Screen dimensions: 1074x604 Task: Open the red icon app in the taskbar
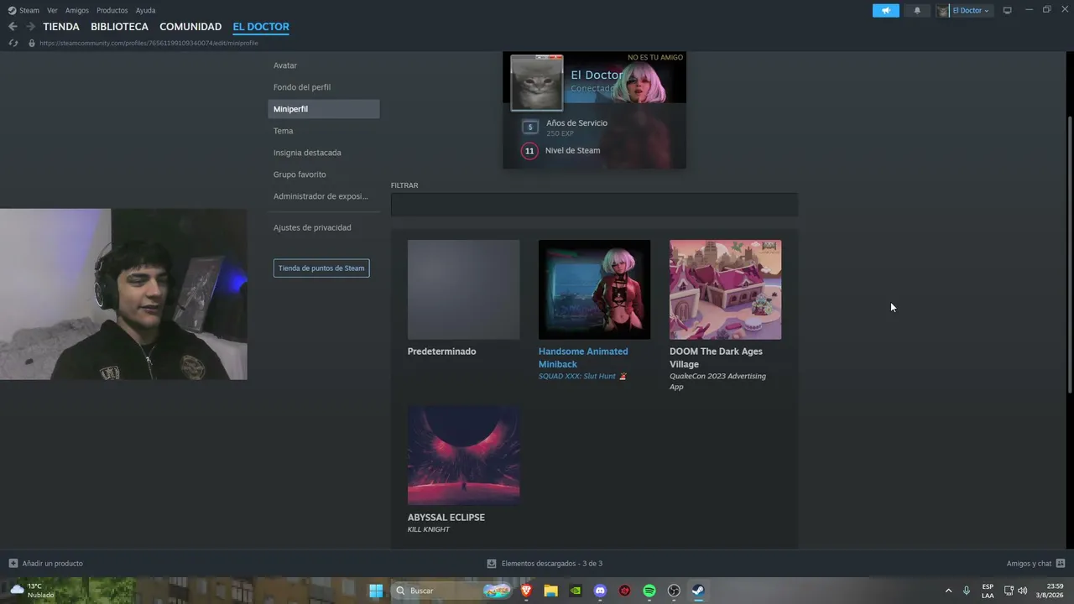coord(625,591)
